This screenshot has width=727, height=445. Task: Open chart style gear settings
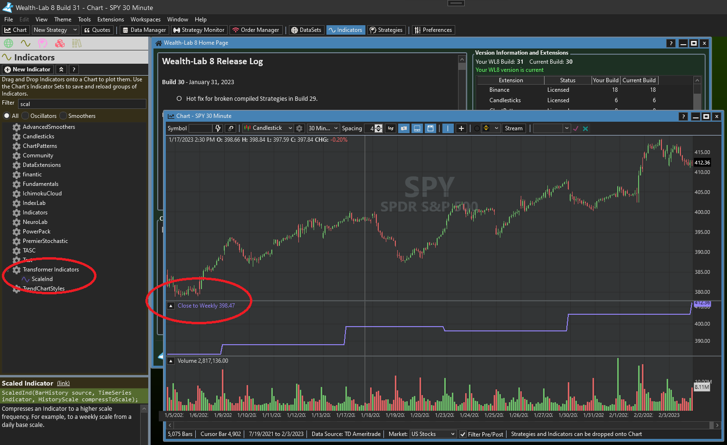[x=299, y=128]
